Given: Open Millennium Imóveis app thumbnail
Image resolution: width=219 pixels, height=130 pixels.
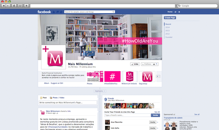Looking at the screenshot, I should pos(130,76).
